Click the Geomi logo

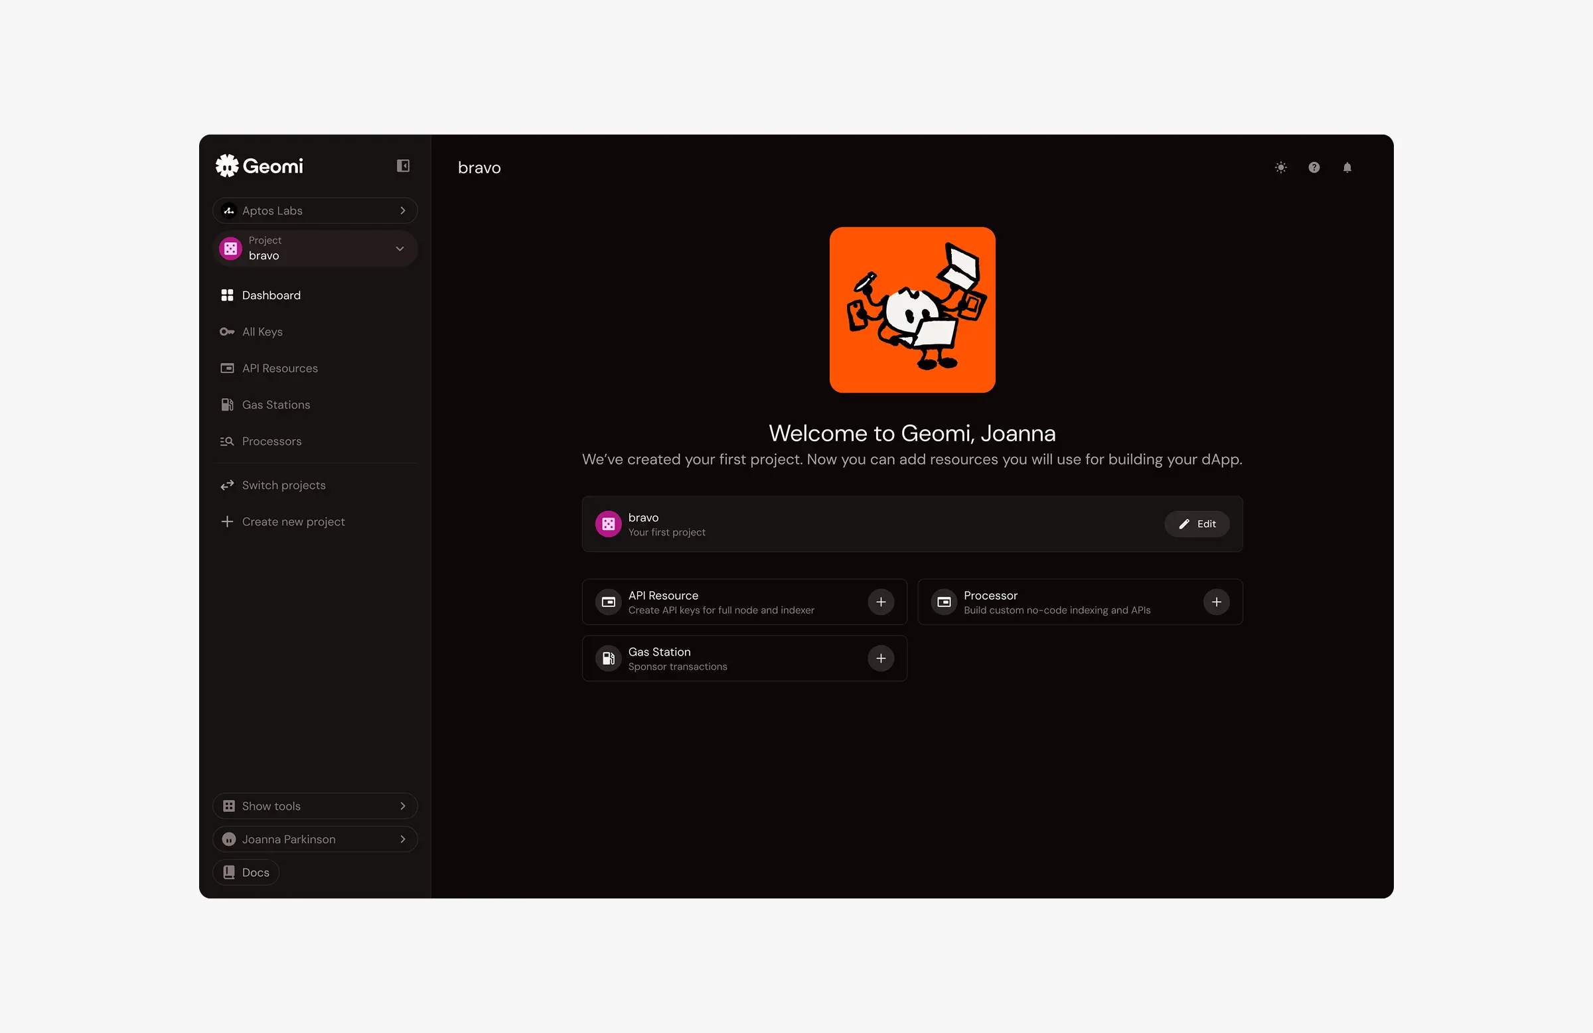[x=260, y=166]
